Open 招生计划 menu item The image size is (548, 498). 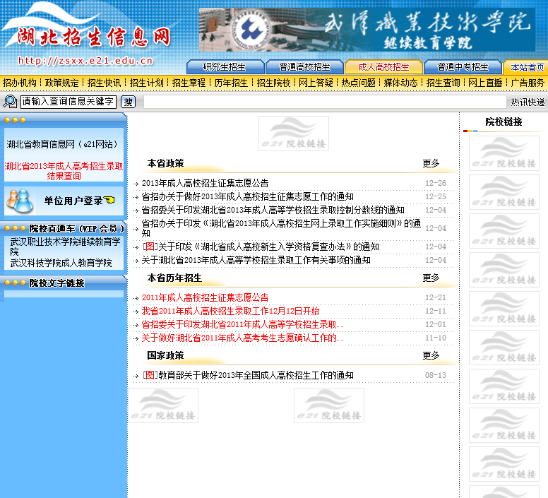146,83
